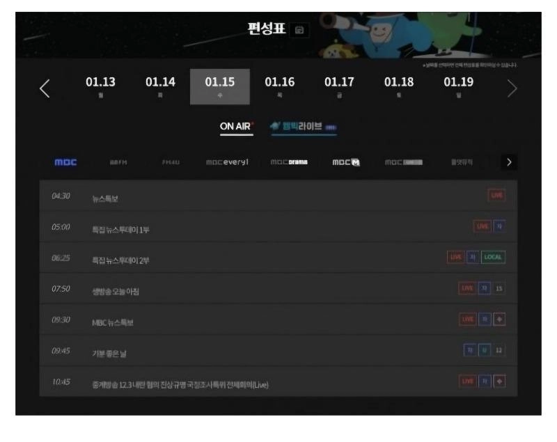Click the calendar icon beside 편성표 title
The image size is (557, 442).
point(299,30)
